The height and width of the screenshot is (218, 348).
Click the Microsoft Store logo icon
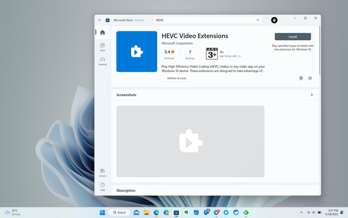[108, 20]
